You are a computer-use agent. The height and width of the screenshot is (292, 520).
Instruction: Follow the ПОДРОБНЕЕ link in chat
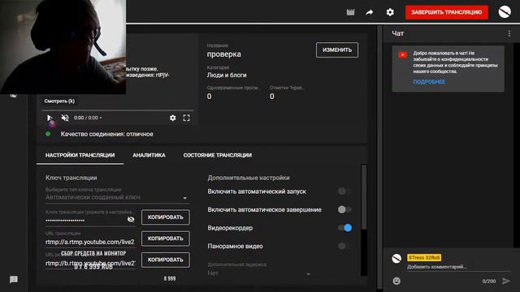(429, 82)
